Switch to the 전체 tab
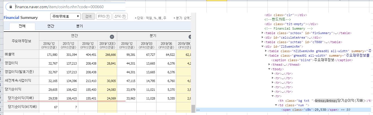This screenshot has width=373, height=115. 22,26
